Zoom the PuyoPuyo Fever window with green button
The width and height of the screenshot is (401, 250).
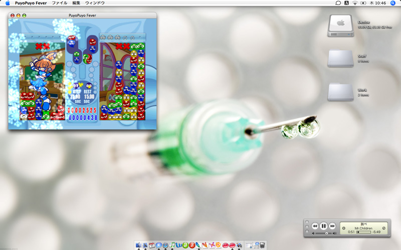coord(24,15)
